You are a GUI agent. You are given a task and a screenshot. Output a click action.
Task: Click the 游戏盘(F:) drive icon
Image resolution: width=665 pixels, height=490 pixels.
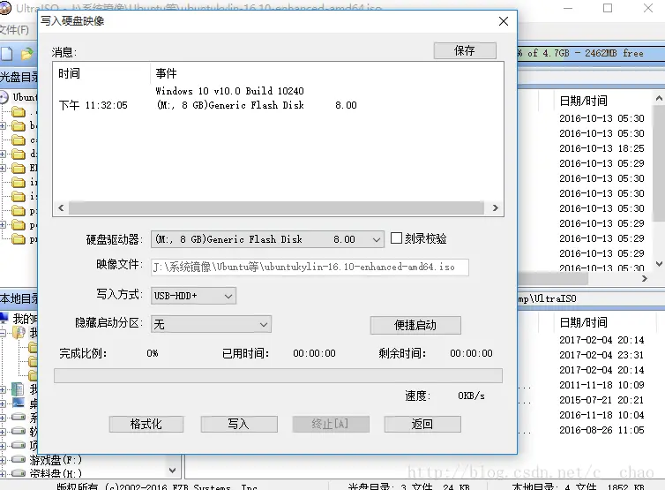[x=19, y=459]
